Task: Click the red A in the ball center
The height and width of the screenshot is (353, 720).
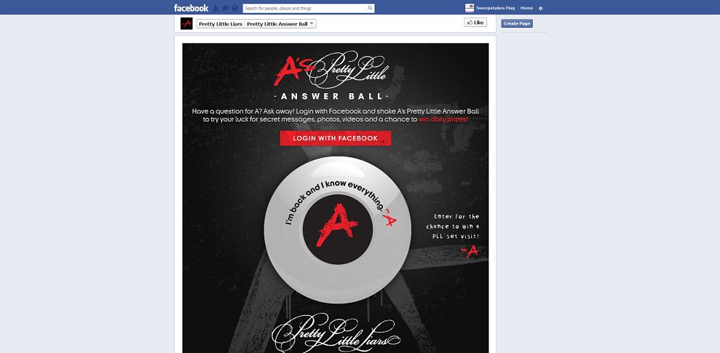Action: (x=336, y=226)
